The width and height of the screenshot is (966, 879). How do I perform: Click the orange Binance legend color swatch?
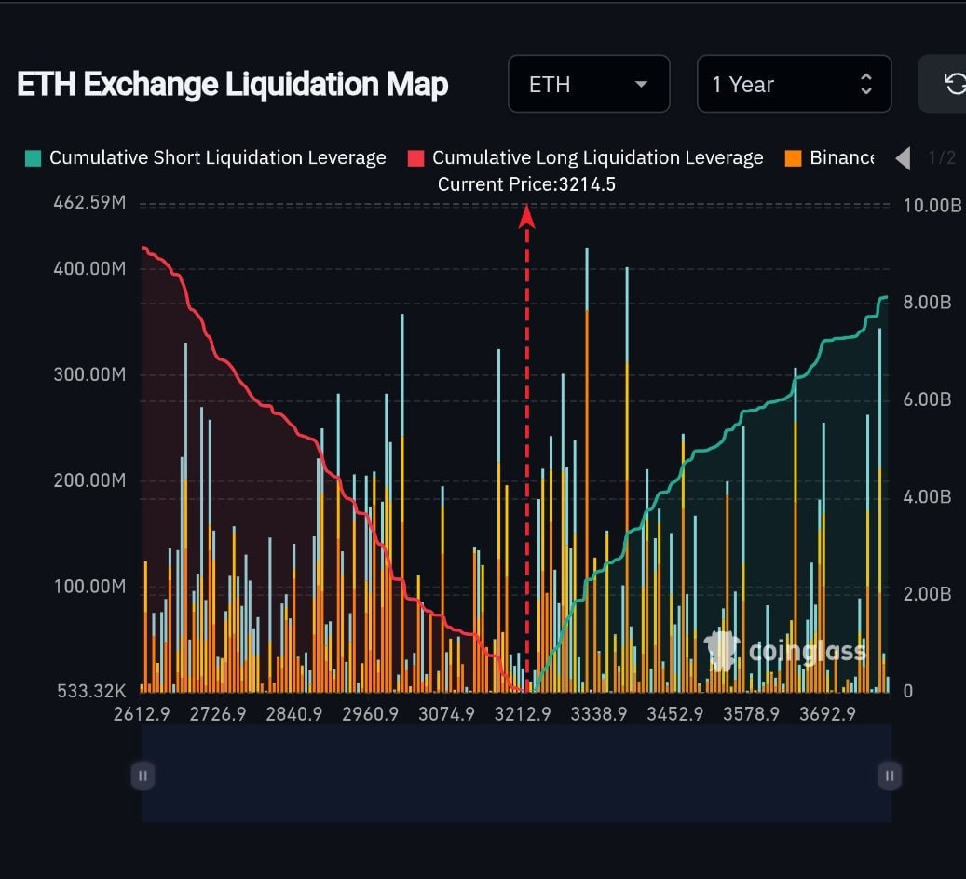(x=794, y=158)
